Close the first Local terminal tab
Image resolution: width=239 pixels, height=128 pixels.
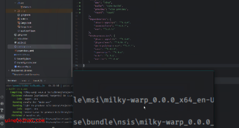pyautogui.click(x=29, y=81)
